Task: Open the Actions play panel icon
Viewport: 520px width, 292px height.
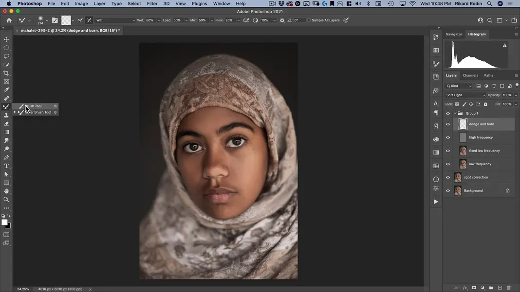Action: point(436,202)
